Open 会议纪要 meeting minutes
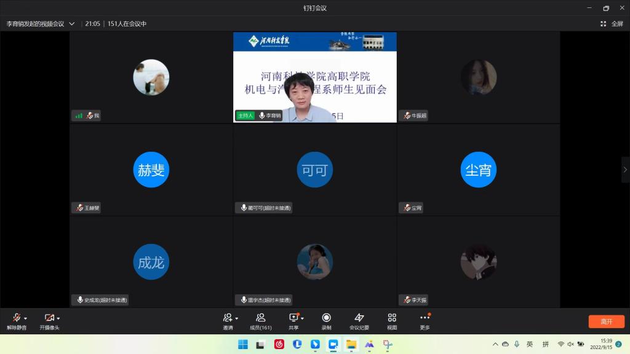The image size is (630, 354). click(x=359, y=321)
